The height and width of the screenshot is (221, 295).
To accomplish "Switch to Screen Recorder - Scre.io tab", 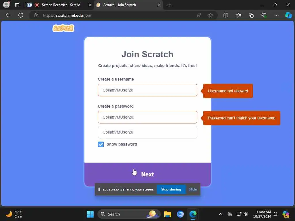I will (59, 5).
